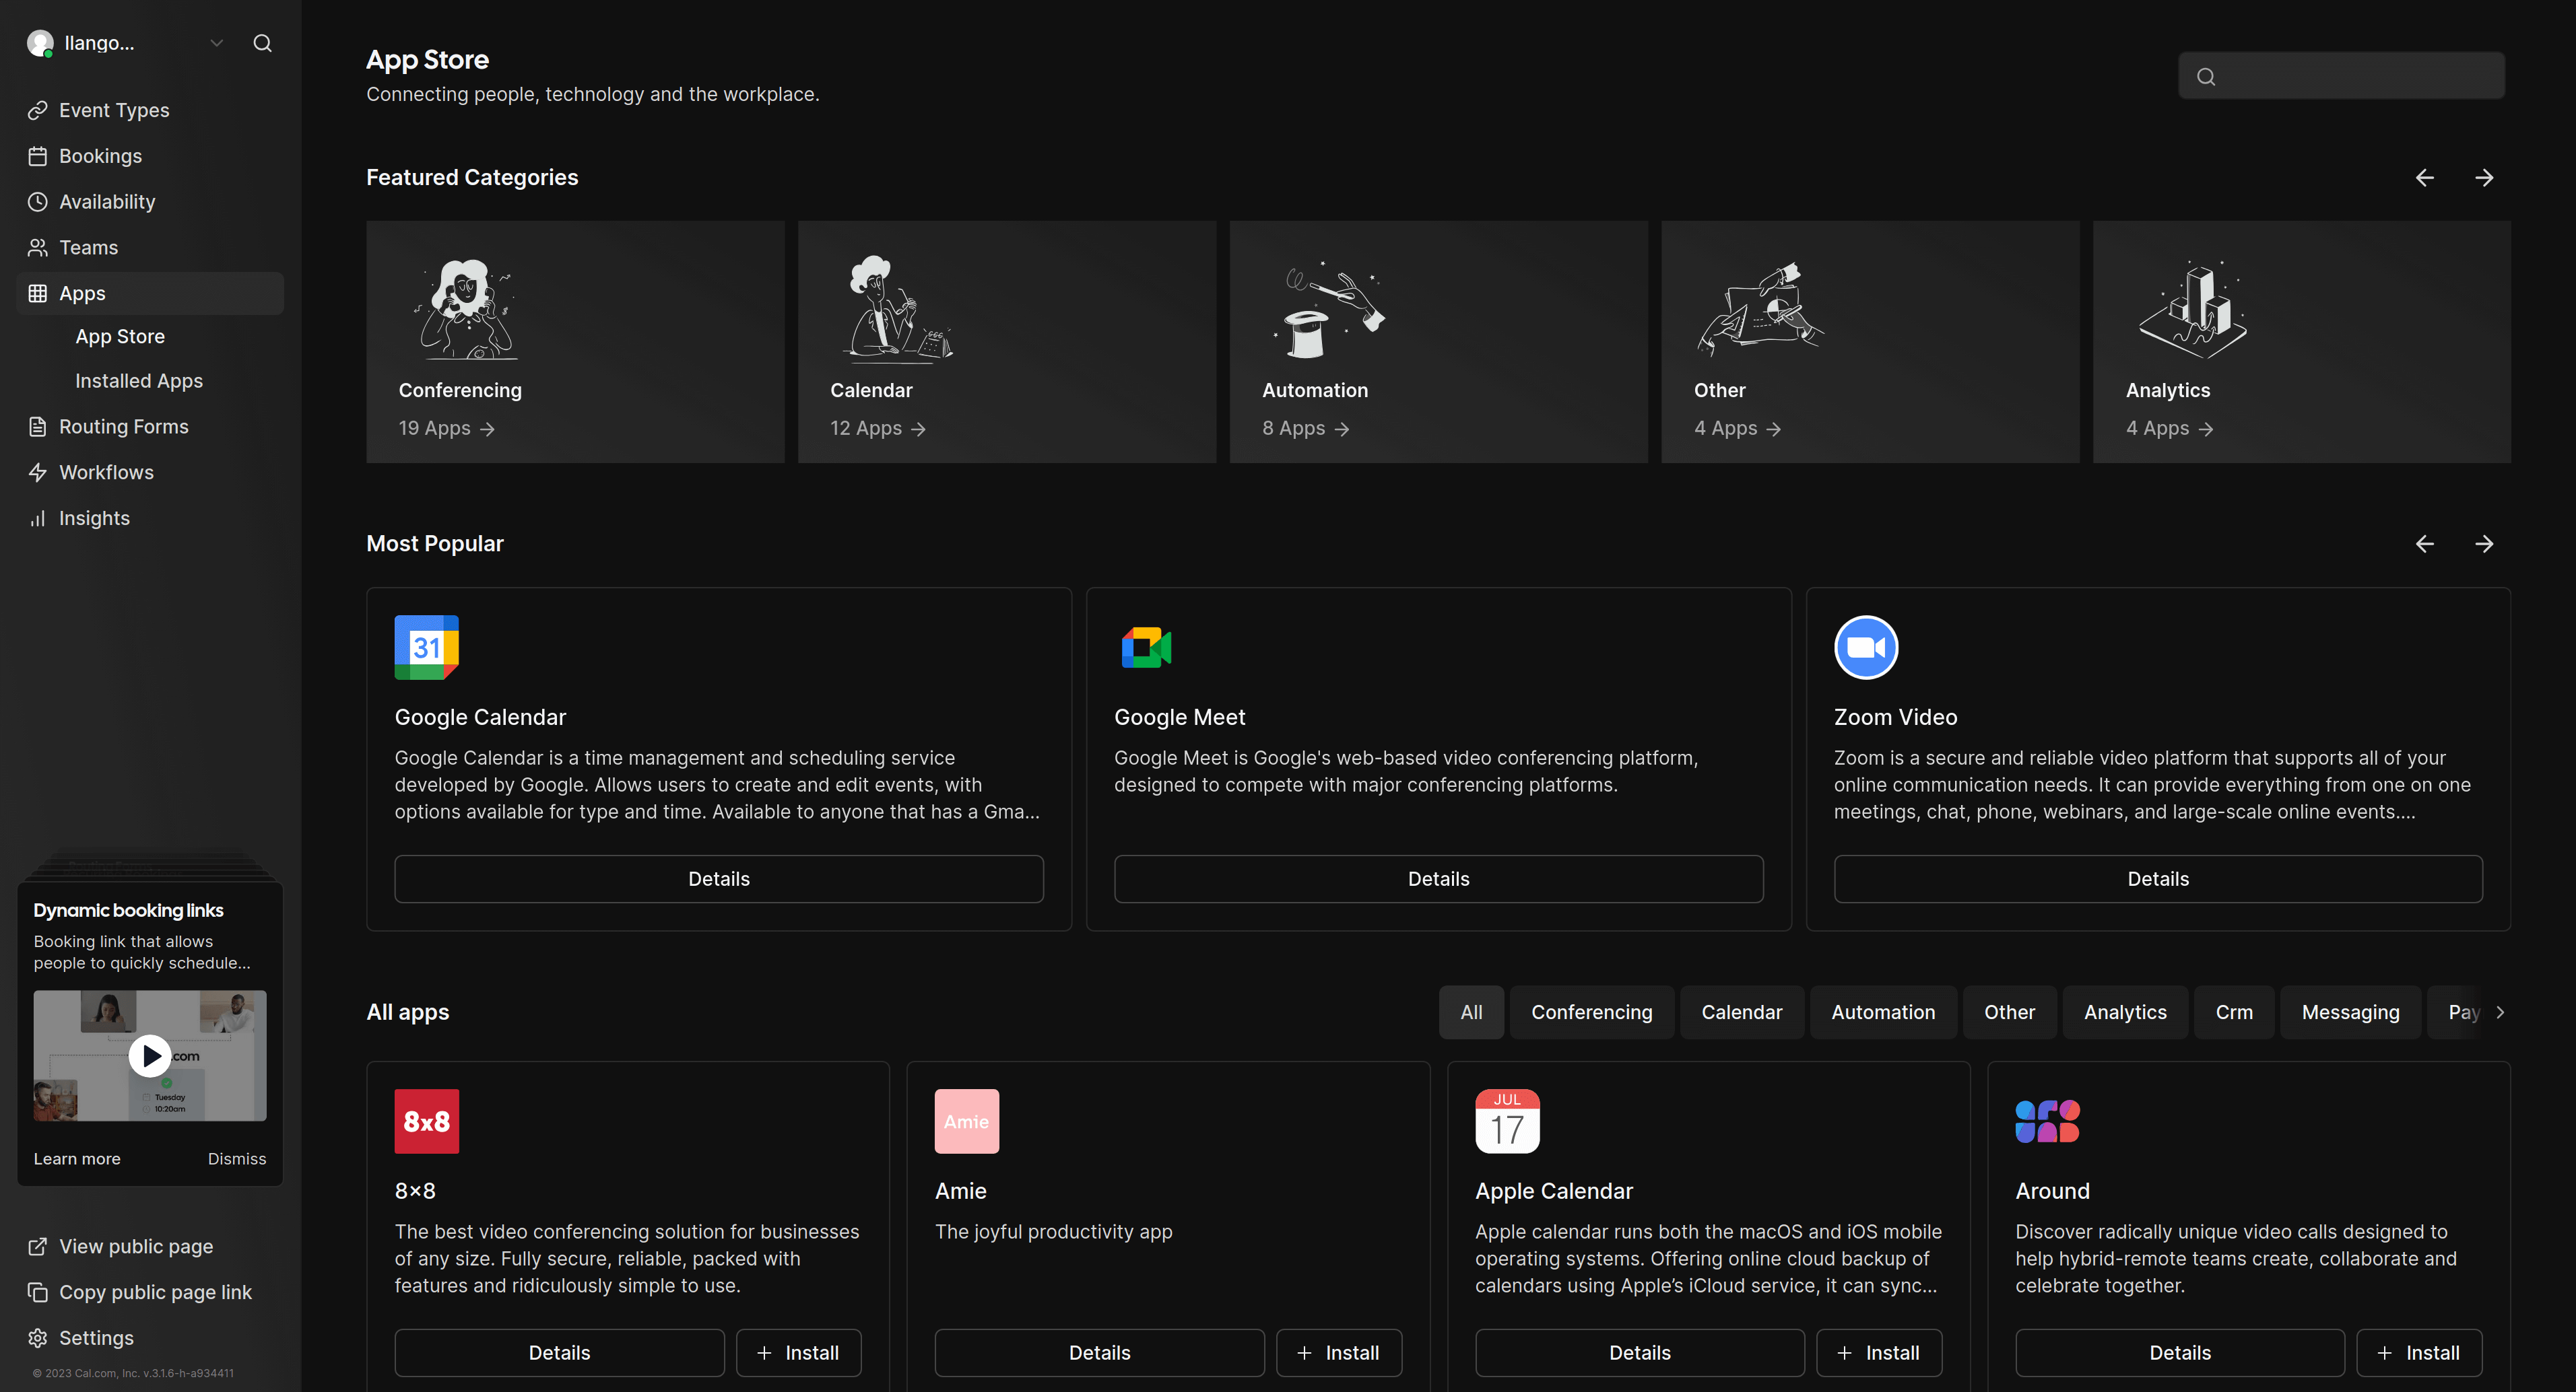
Task: Select Apps in the sidebar
Action: (x=150, y=293)
